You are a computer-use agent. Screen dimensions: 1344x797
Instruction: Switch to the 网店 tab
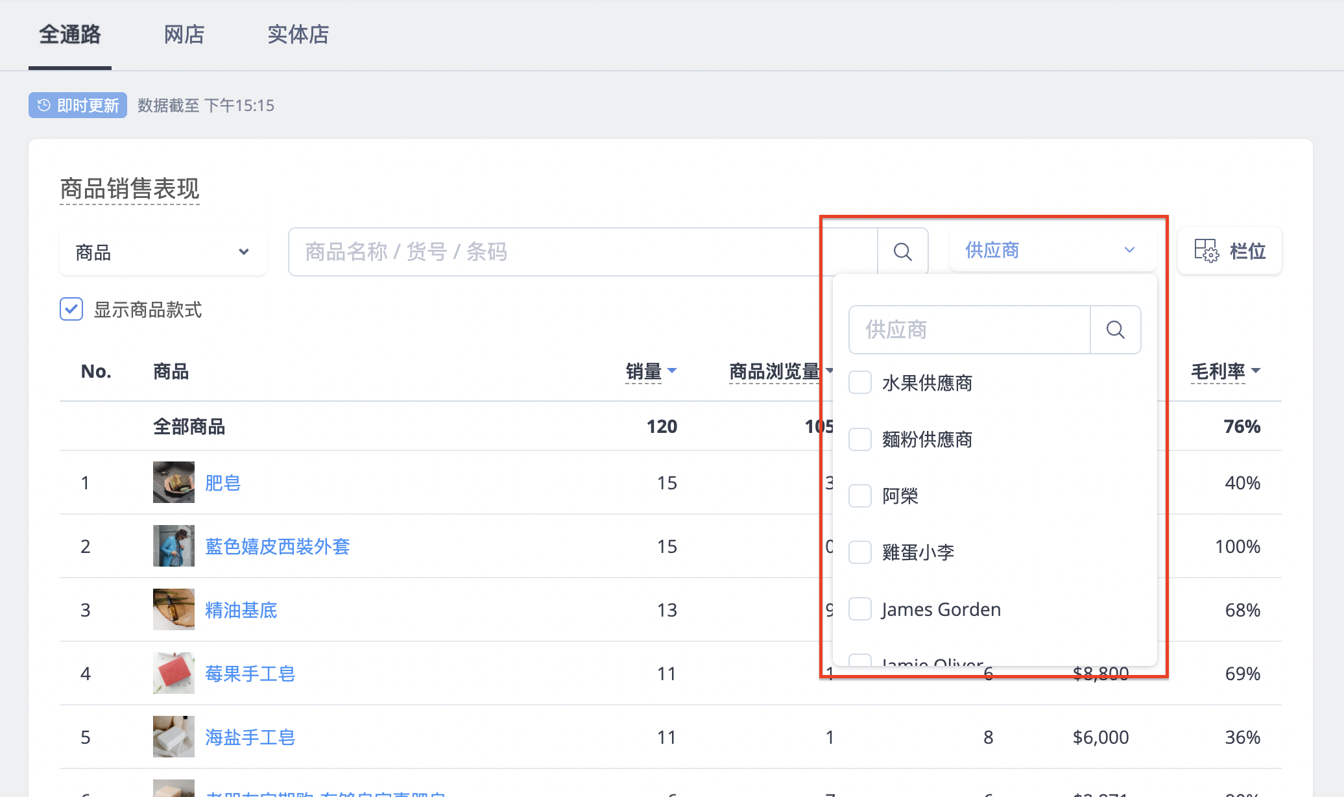tap(184, 34)
